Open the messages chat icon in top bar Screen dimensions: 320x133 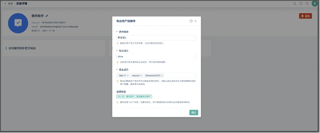pos(301,3)
